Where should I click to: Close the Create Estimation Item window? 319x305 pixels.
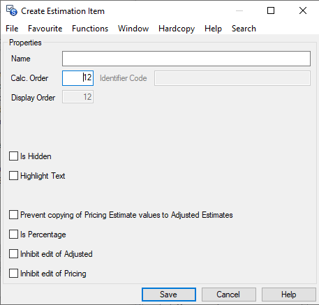(x=303, y=10)
